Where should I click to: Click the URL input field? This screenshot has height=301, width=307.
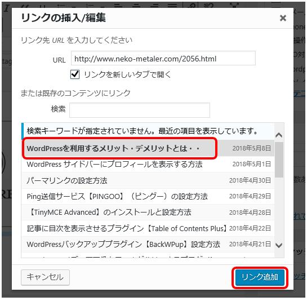click(163, 58)
